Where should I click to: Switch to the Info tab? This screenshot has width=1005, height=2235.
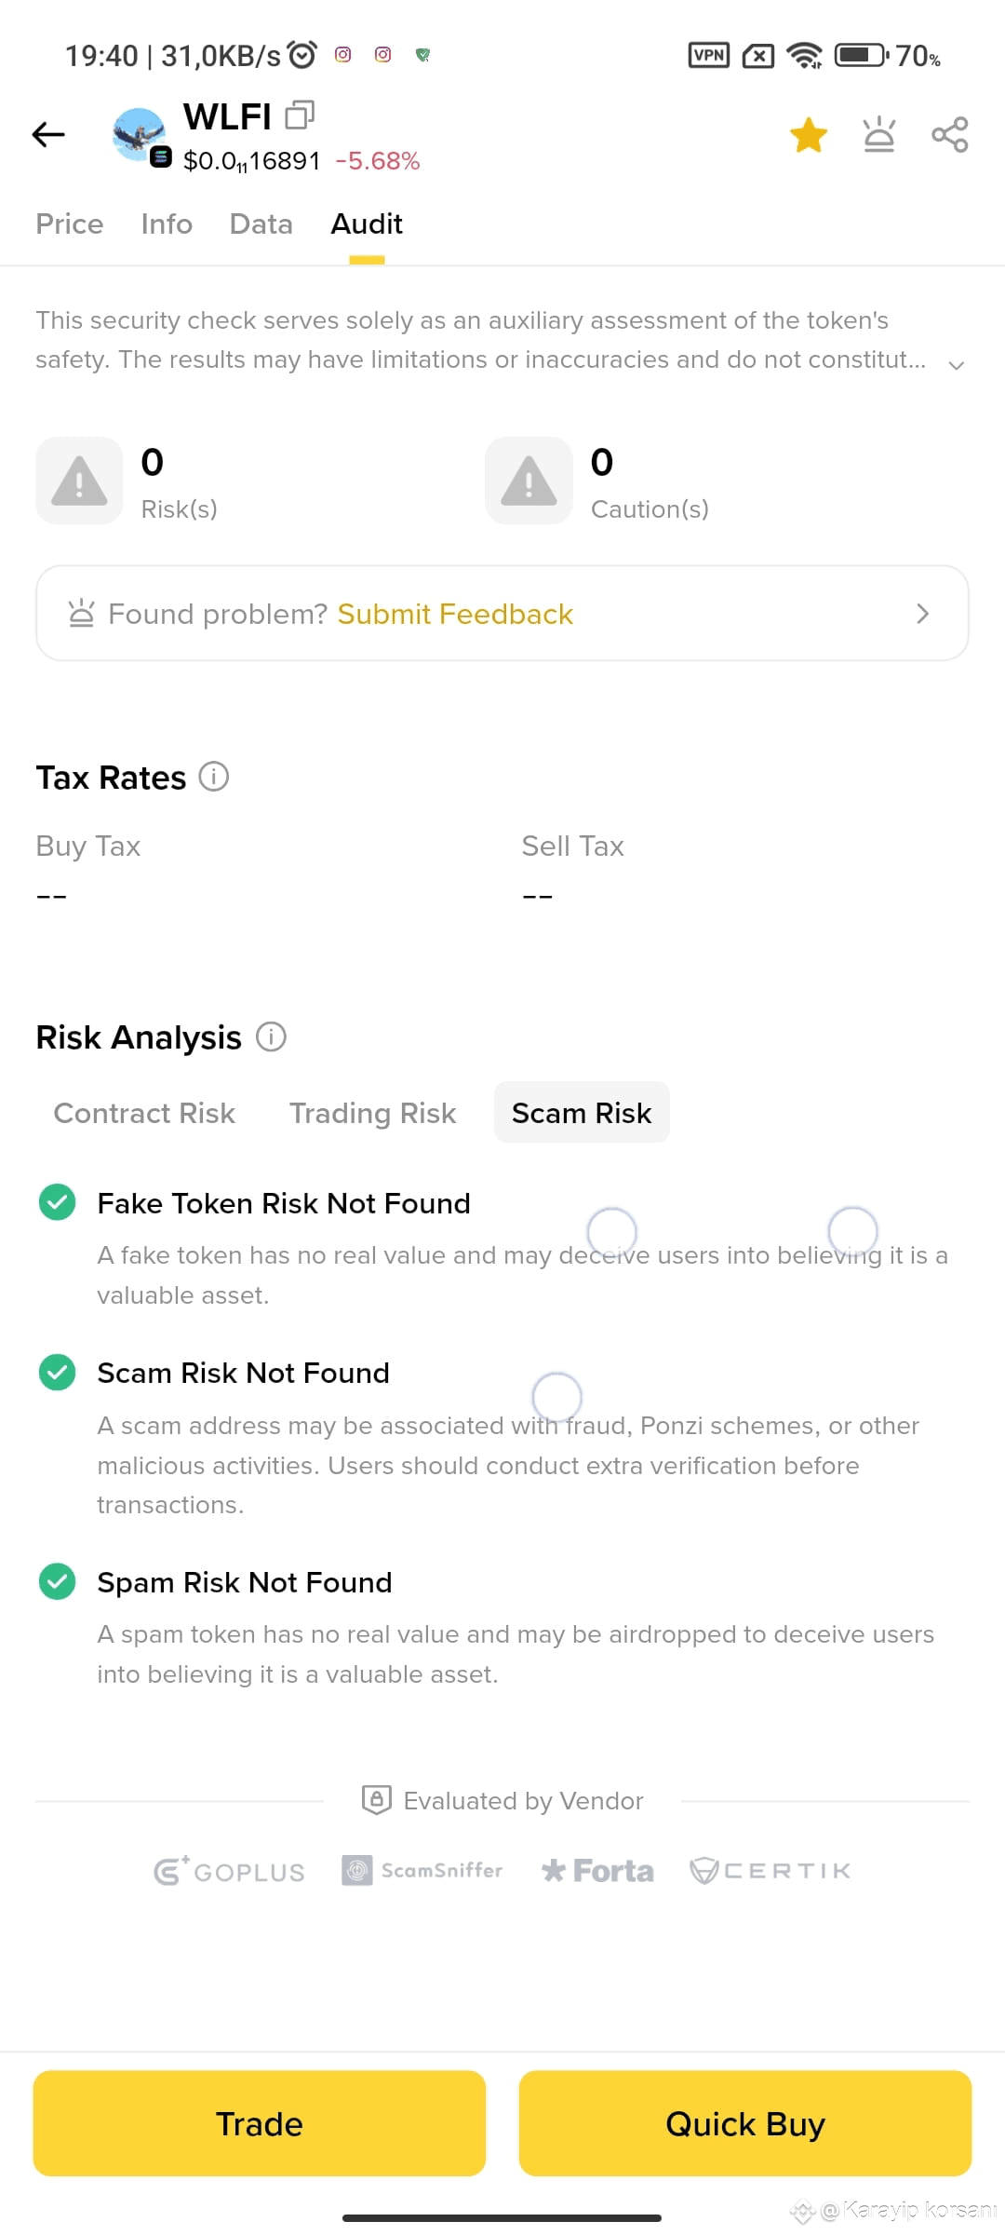pyautogui.click(x=167, y=224)
